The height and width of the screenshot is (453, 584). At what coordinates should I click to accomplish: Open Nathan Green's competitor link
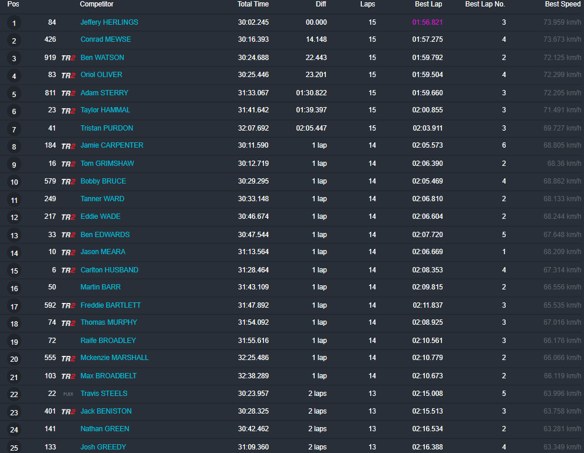pos(104,429)
